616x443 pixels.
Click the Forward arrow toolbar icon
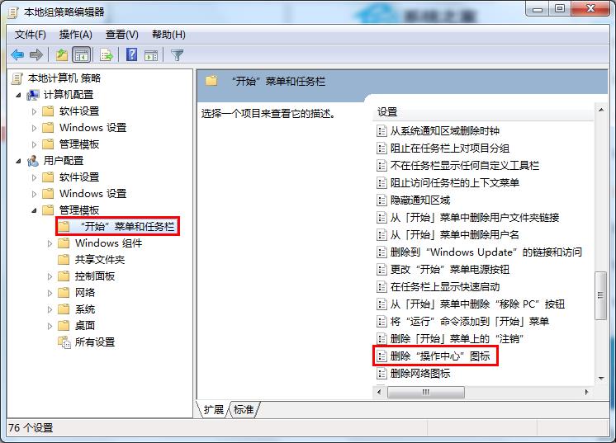pyautogui.click(x=36, y=55)
